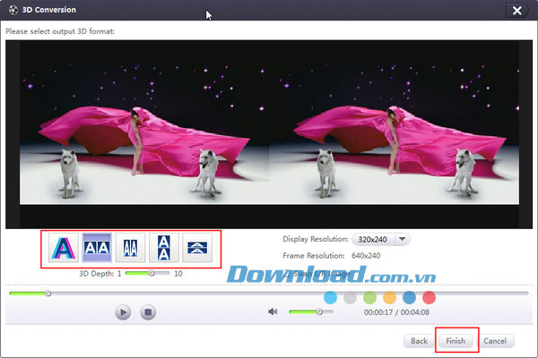Choose the Side-by-Side full-width 3D format
This screenshot has height=358, width=538.
(97, 247)
